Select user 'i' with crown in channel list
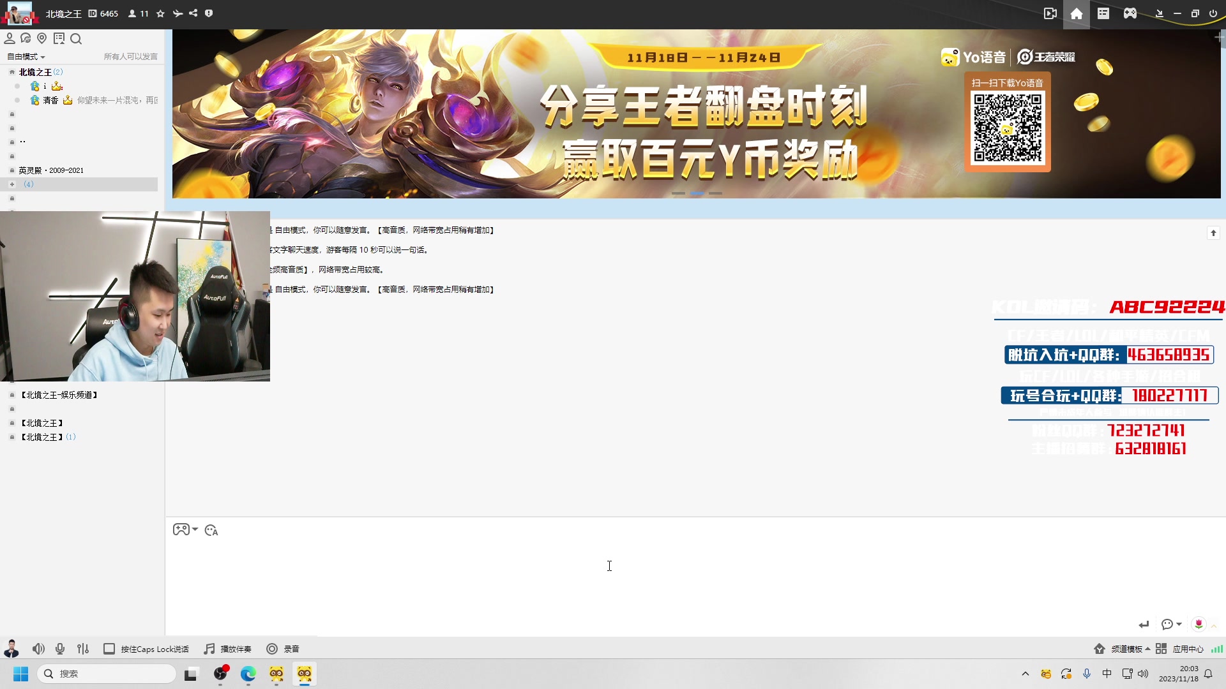This screenshot has height=689, width=1226. point(46,86)
